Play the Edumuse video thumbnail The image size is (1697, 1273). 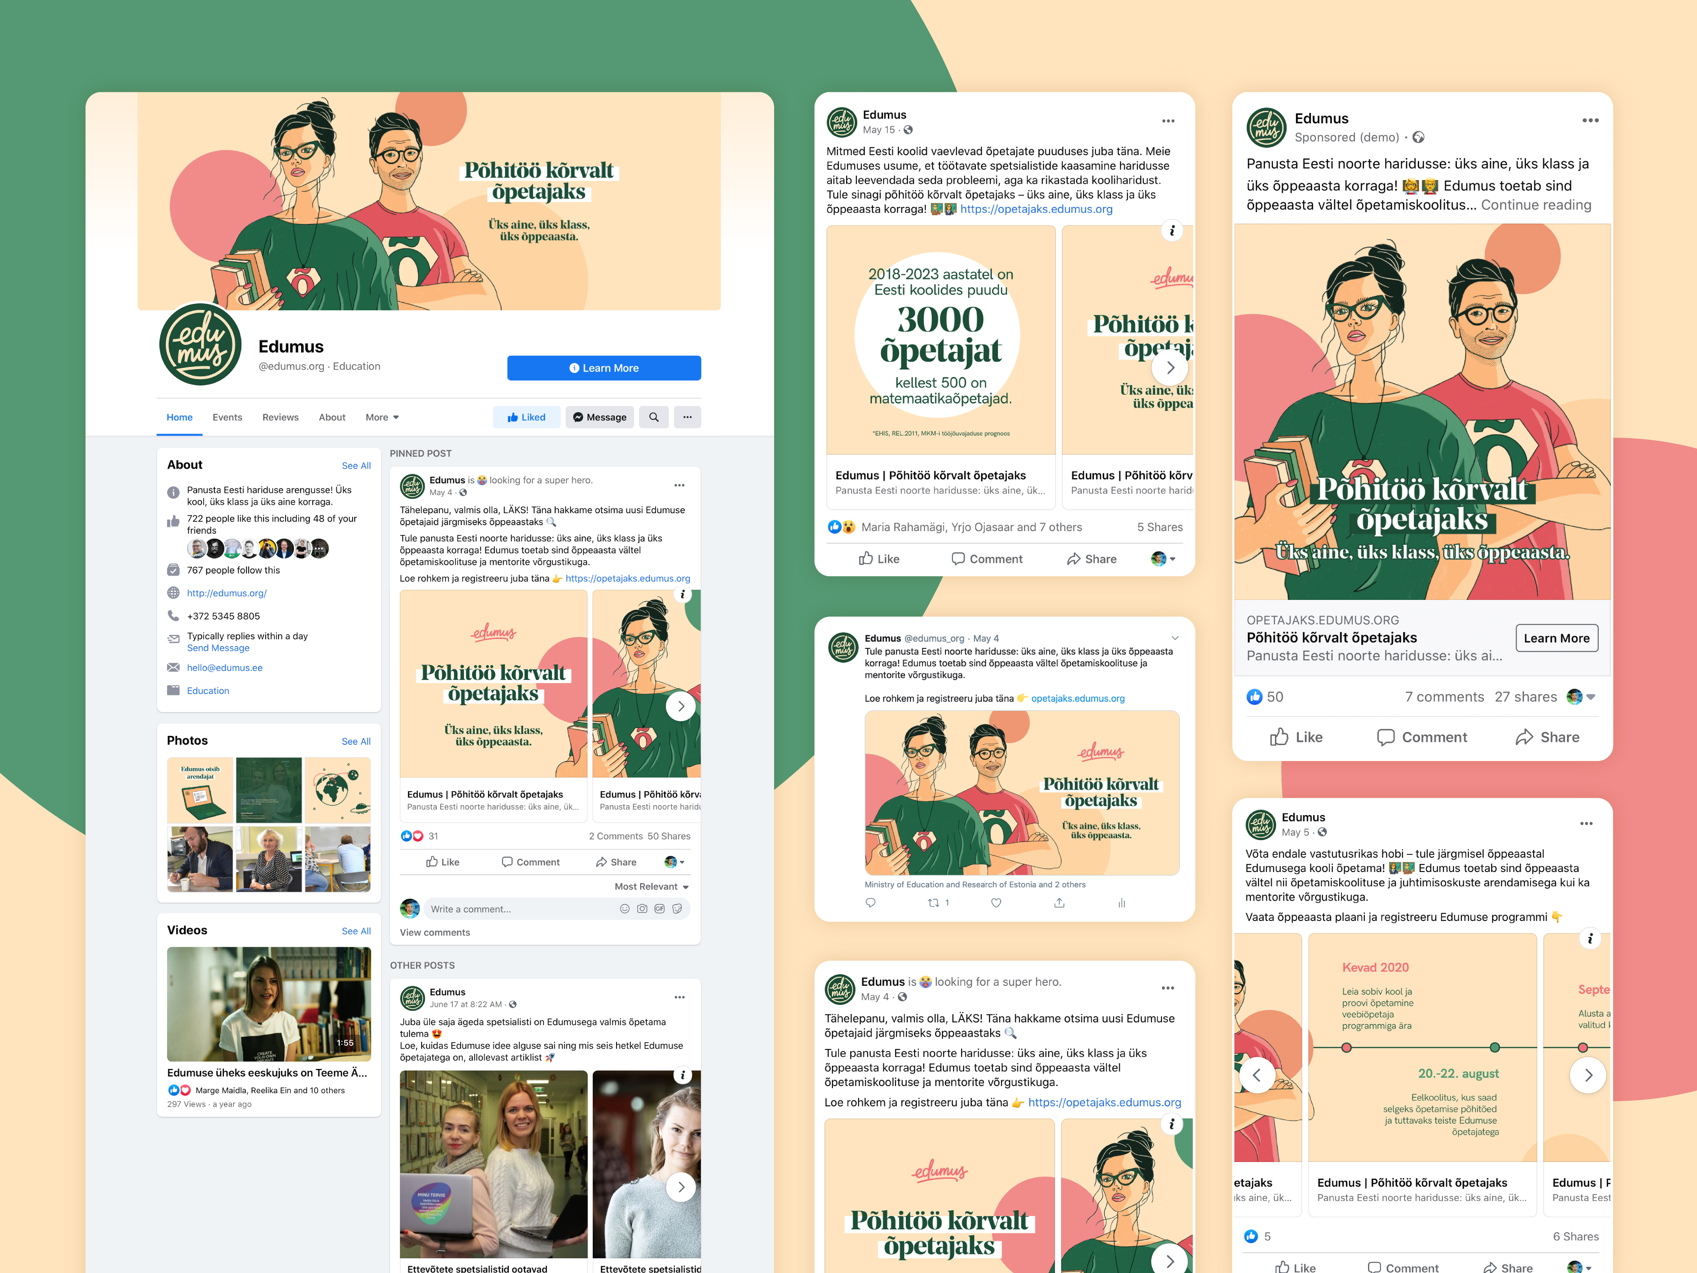(269, 1004)
